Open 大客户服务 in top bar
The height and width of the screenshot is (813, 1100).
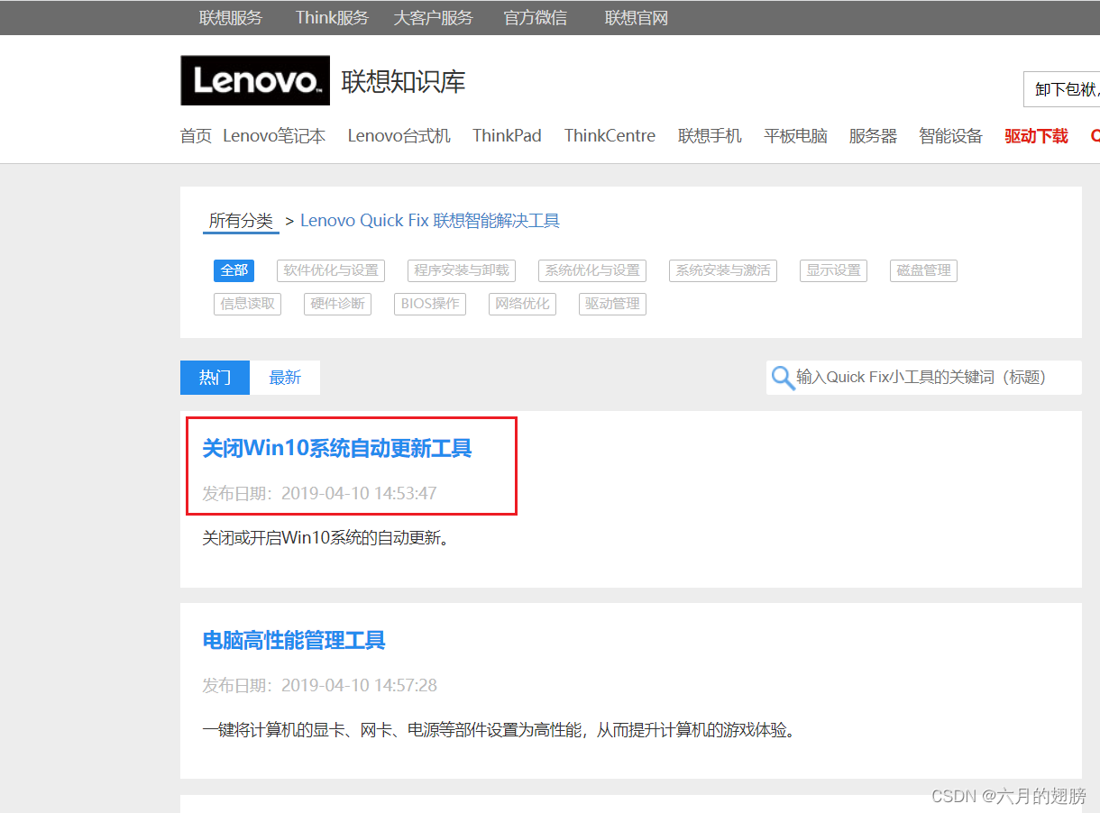pyautogui.click(x=433, y=18)
